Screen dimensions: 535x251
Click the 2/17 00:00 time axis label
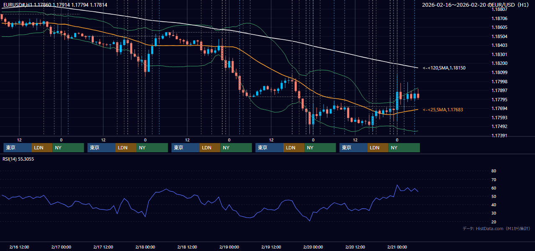click(61, 247)
